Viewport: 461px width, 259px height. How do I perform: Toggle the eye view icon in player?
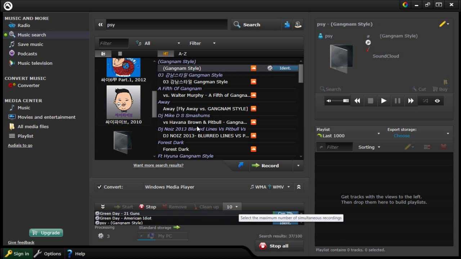[x=437, y=101]
